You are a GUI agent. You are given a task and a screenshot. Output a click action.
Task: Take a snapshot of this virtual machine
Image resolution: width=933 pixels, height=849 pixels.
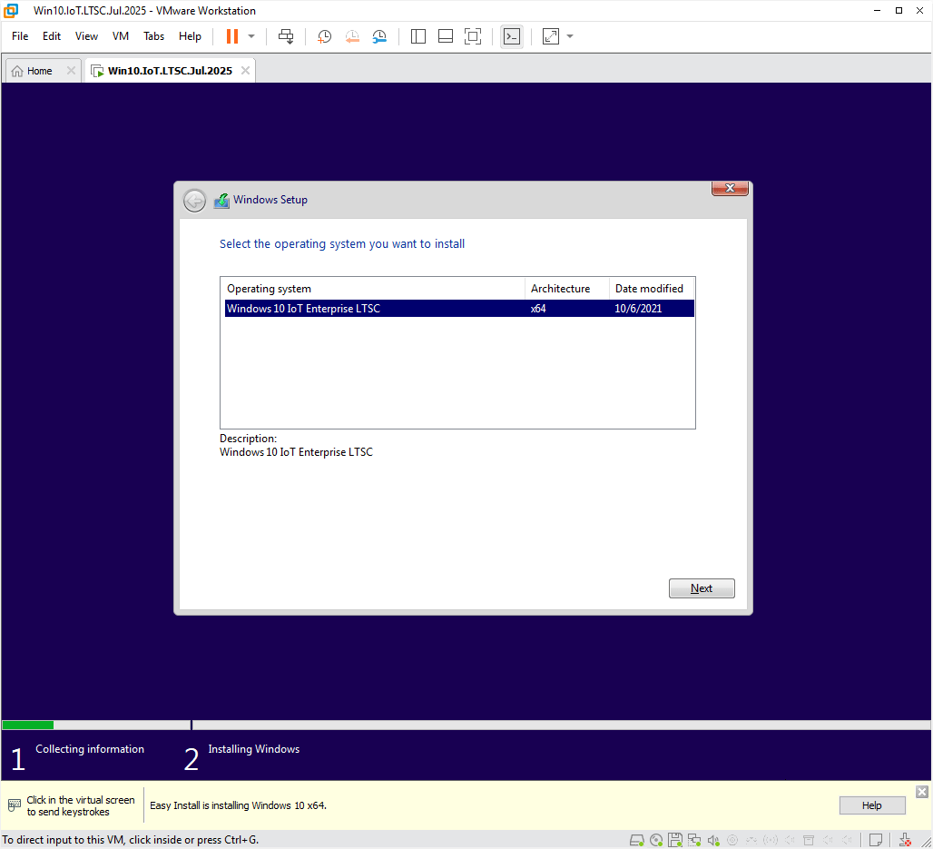324,36
